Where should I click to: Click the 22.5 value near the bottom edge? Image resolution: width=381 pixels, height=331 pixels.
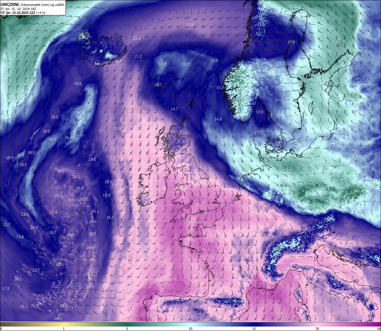(105, 318)
